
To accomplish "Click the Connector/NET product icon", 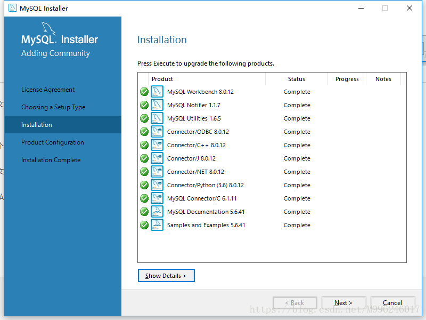I will pos(157,171).
